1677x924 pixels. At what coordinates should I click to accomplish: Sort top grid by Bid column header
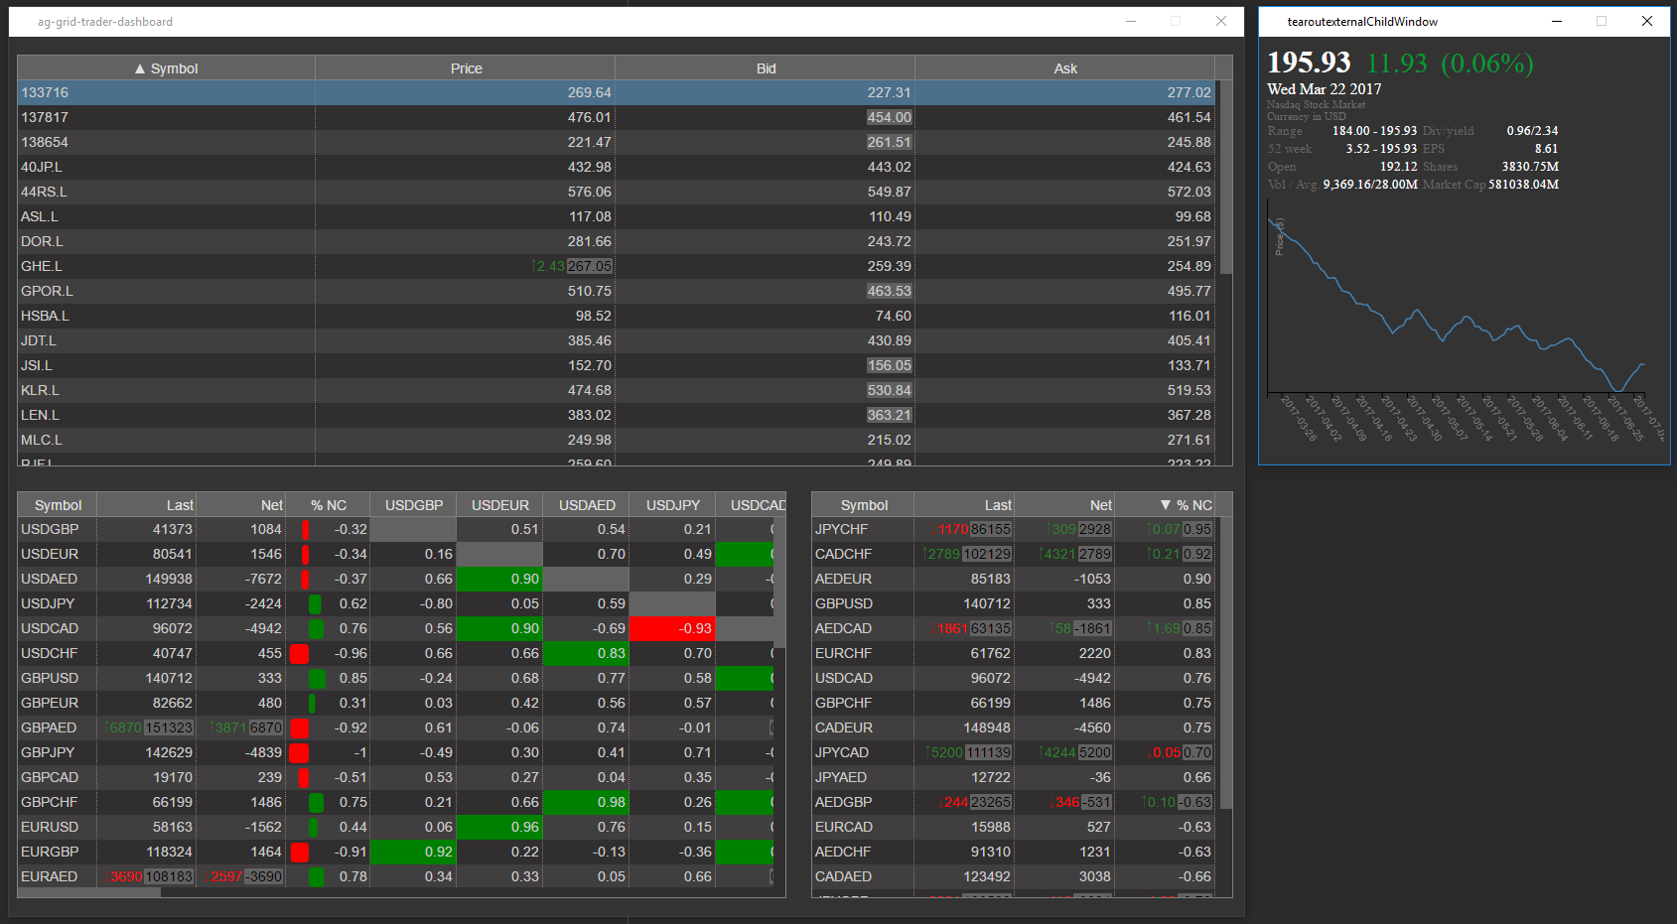(x=766, y=68)
